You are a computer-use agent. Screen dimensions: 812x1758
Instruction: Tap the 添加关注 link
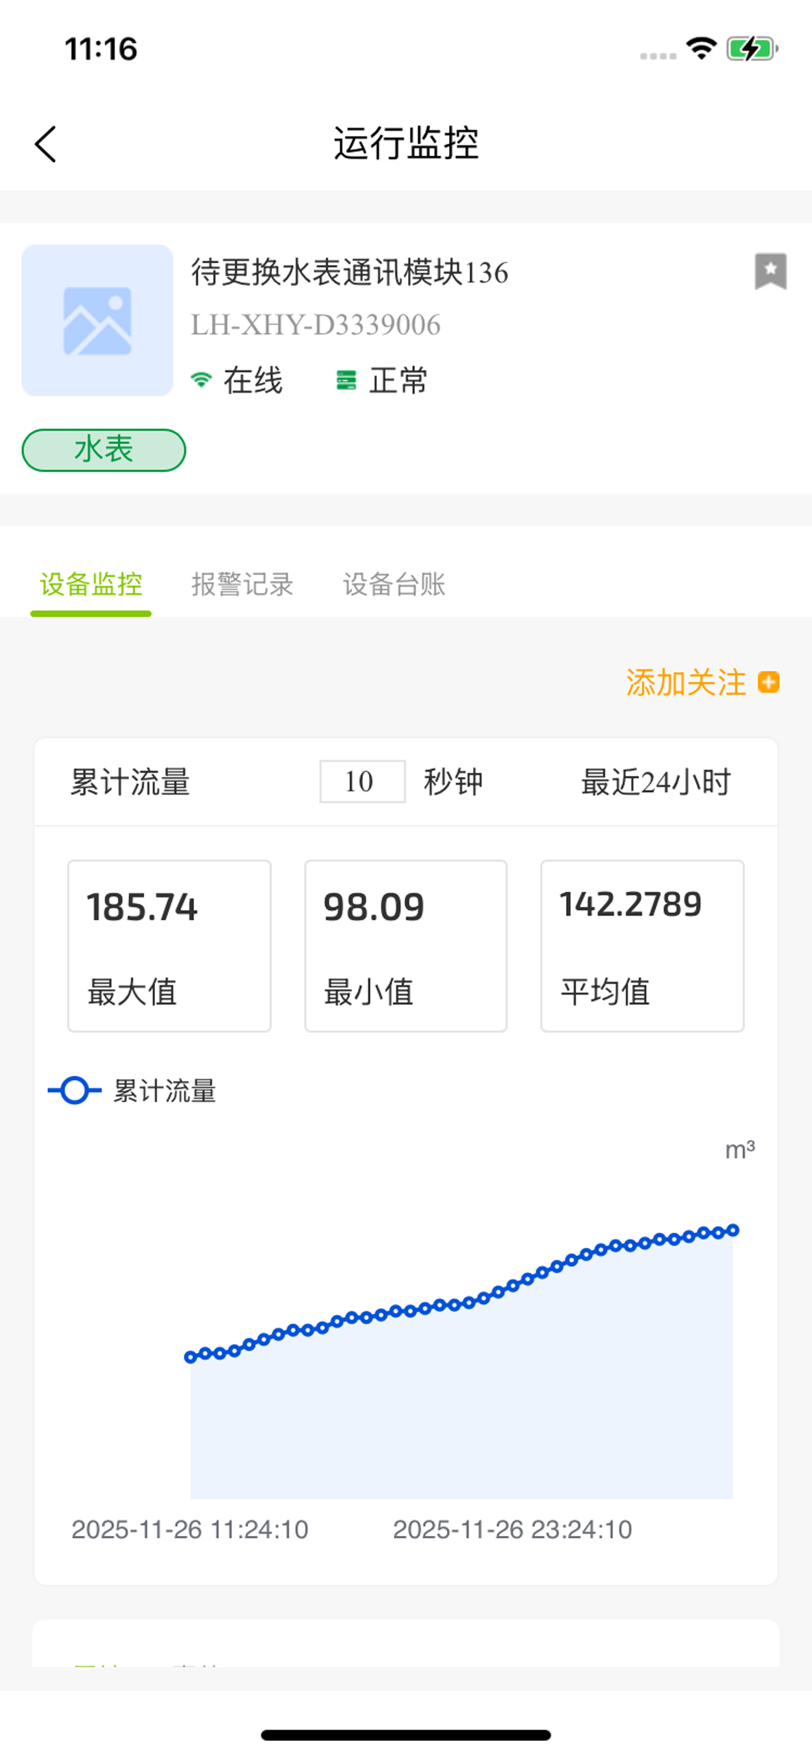coord(686,682)
